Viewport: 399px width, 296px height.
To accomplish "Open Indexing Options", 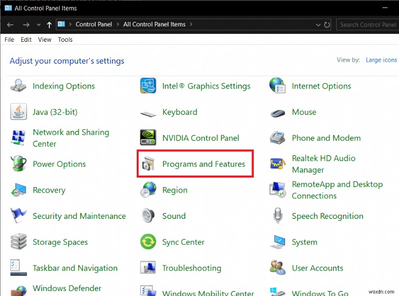I will pos(63,86).
